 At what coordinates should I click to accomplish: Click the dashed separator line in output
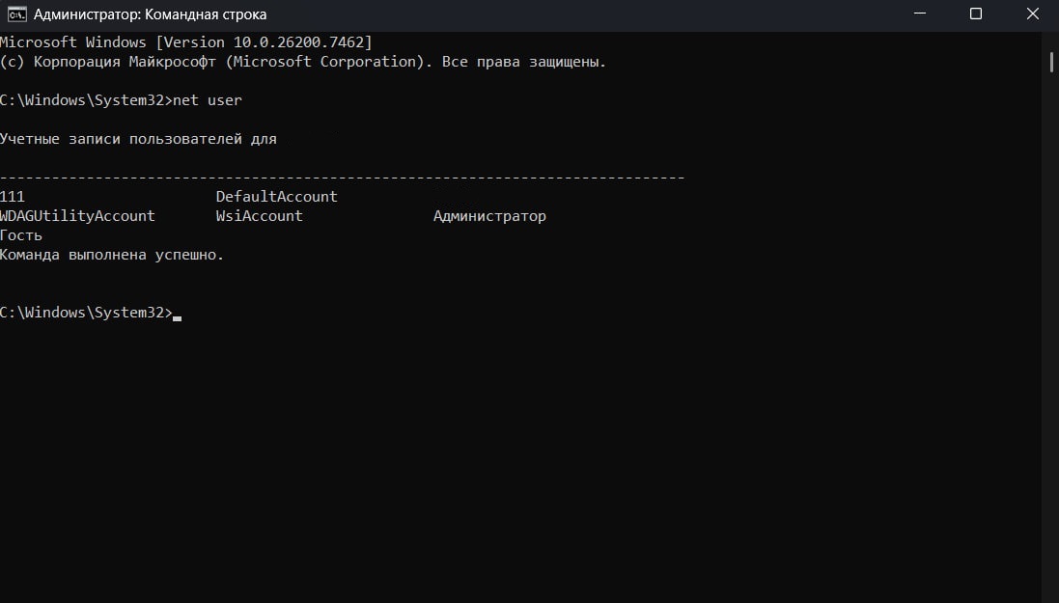tap(342, 178)
